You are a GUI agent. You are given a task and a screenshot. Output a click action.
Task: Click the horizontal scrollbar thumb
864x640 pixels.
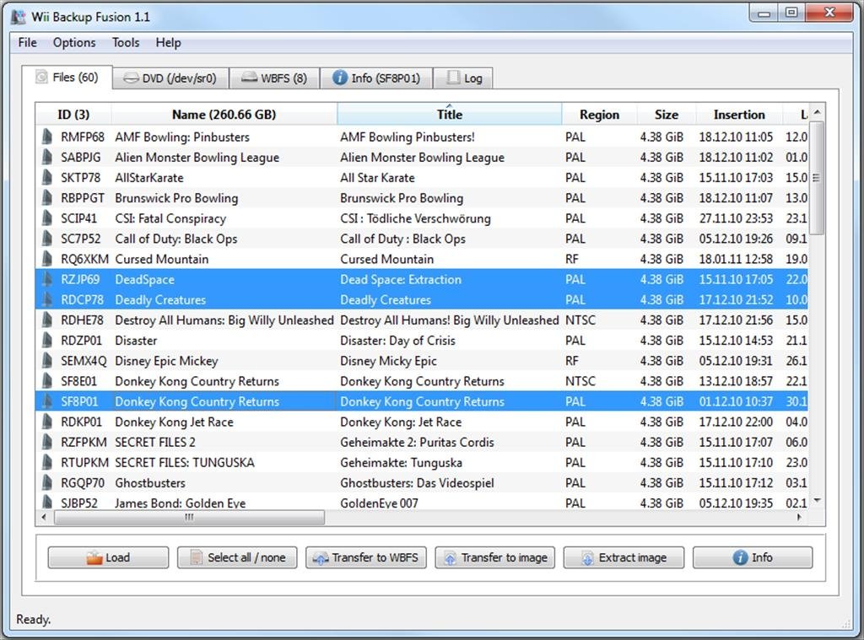(189, 517)
